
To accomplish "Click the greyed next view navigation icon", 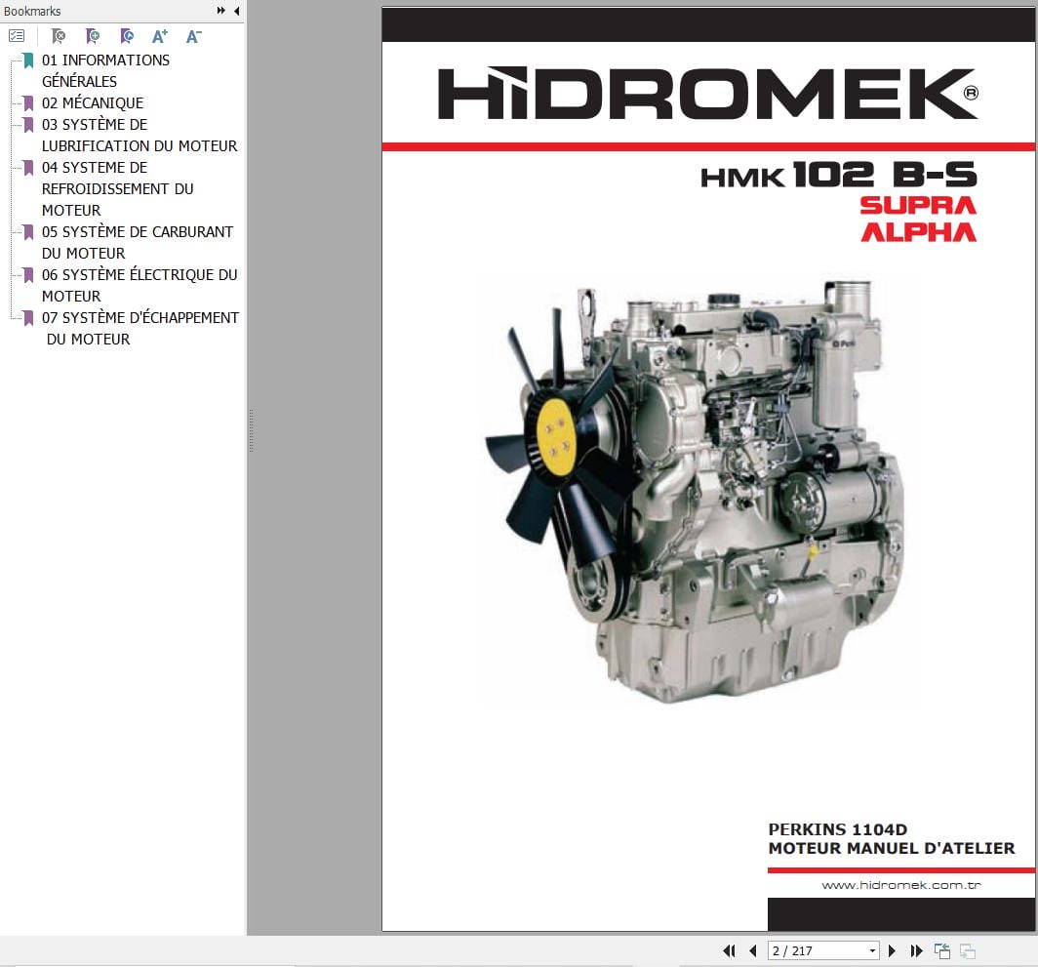I will 967,951.
